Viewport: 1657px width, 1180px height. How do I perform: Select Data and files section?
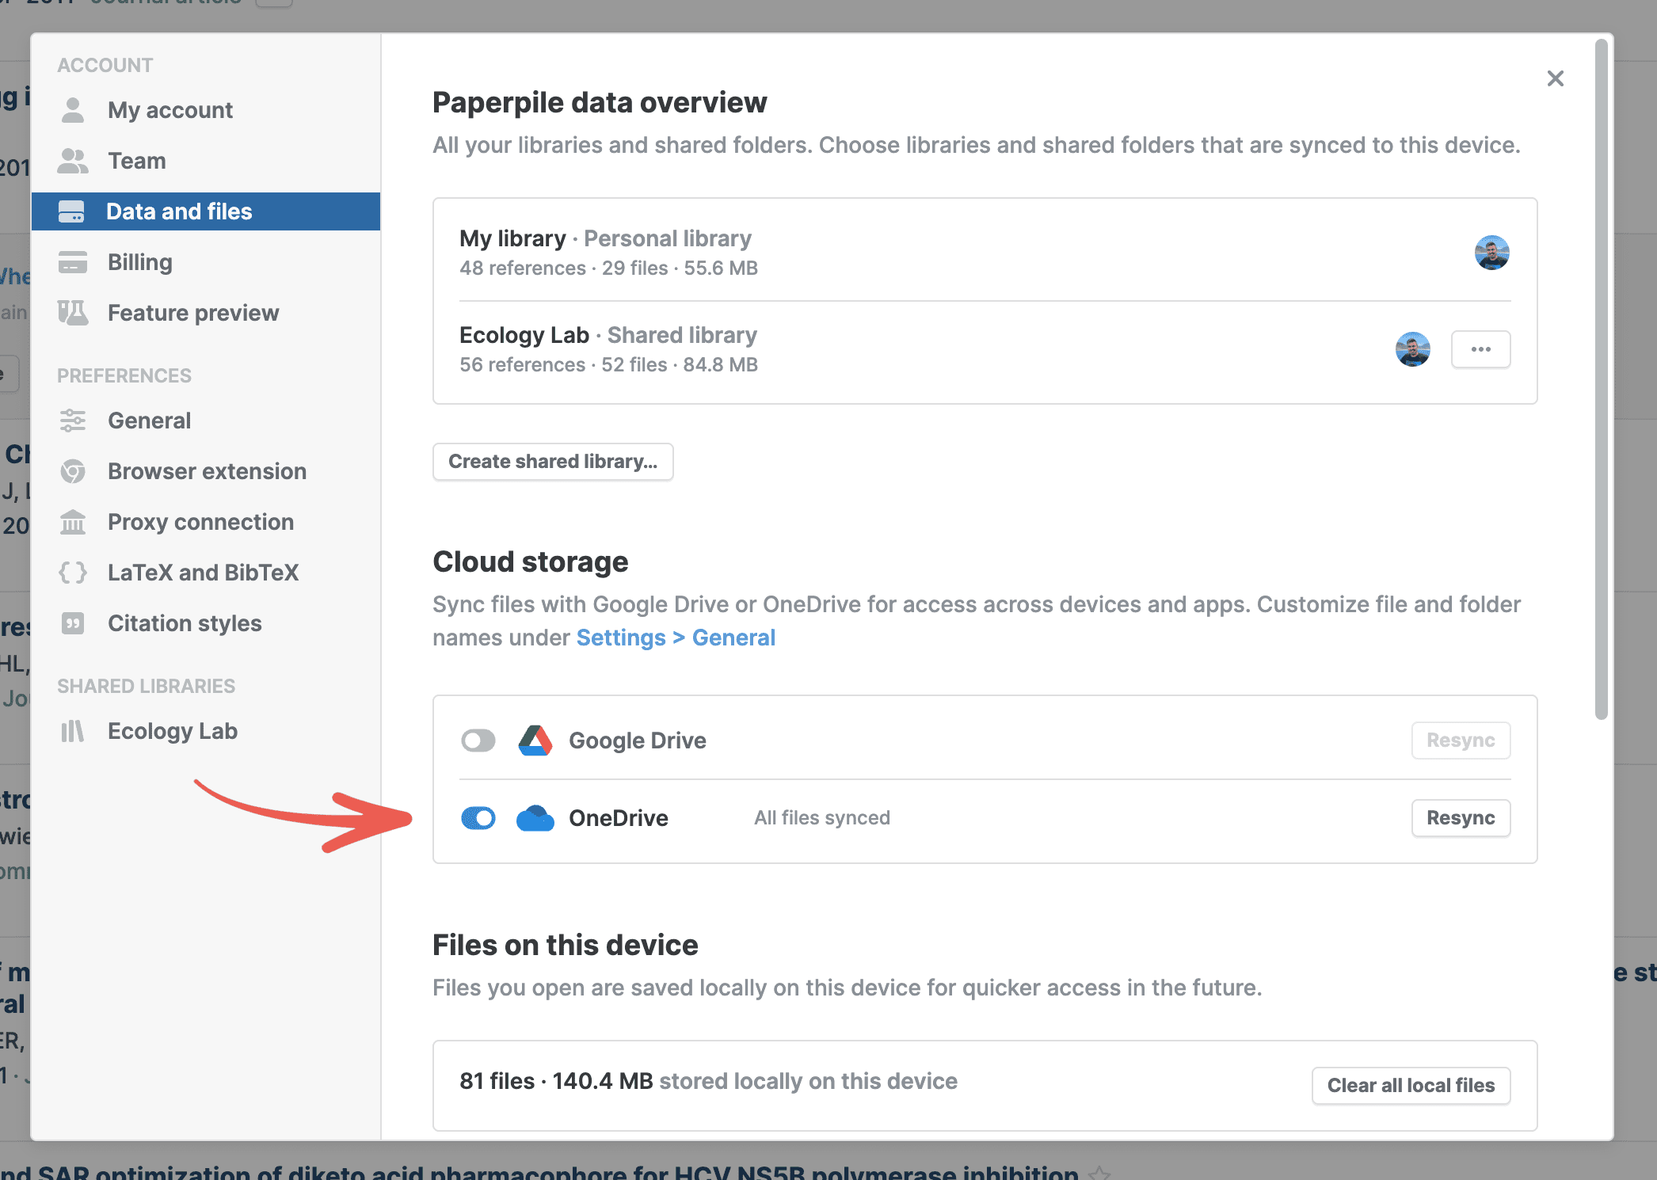click(206, 211)
